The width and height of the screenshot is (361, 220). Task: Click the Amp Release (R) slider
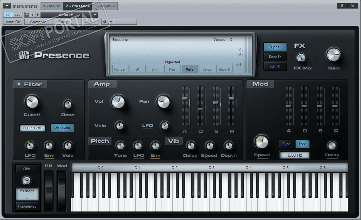click(231, 98)
